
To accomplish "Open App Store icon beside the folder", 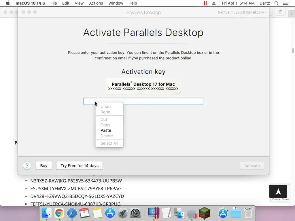I will click(x=223, y=213).
